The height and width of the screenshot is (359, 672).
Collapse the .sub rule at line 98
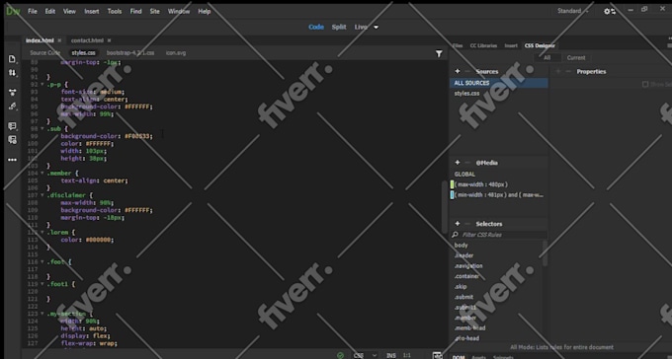42,129
